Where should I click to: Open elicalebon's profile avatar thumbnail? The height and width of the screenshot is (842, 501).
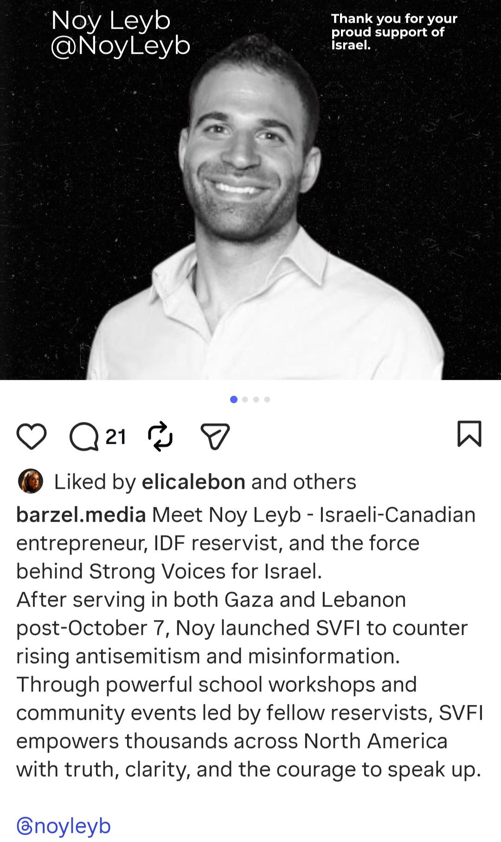31,481
